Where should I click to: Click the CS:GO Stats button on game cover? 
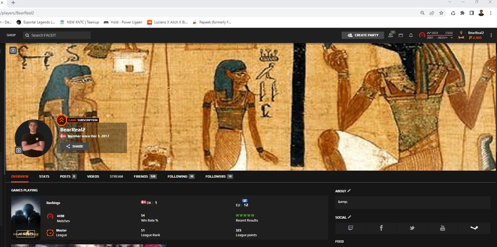click(x=25, y=234)
